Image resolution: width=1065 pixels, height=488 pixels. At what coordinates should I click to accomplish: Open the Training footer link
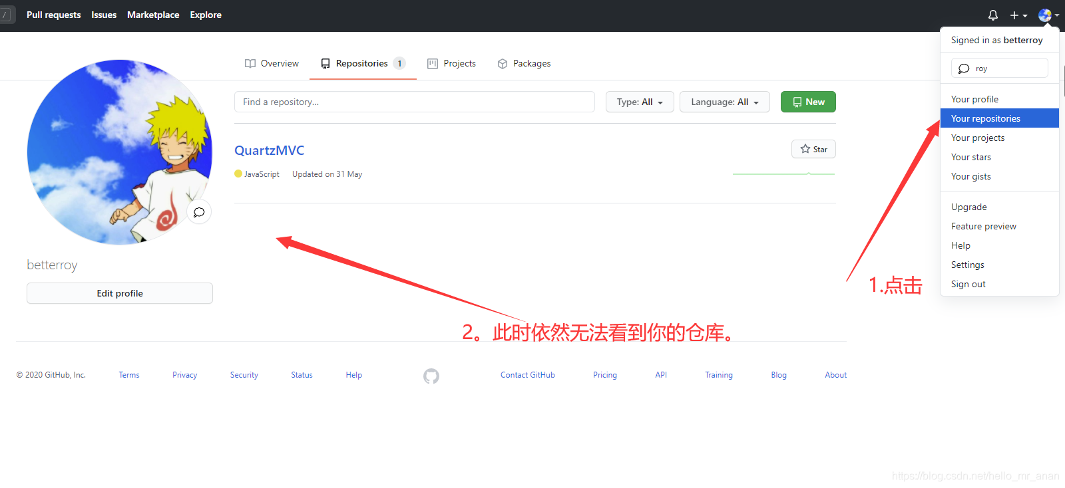[719, 375]
